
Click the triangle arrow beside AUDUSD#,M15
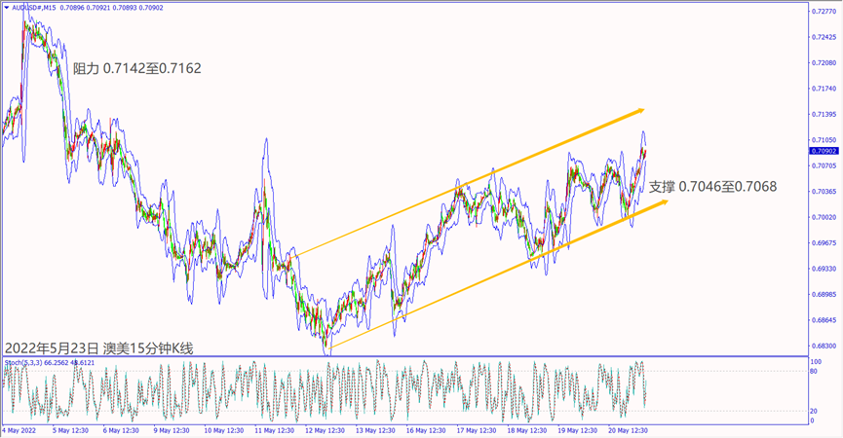(6, 9)
